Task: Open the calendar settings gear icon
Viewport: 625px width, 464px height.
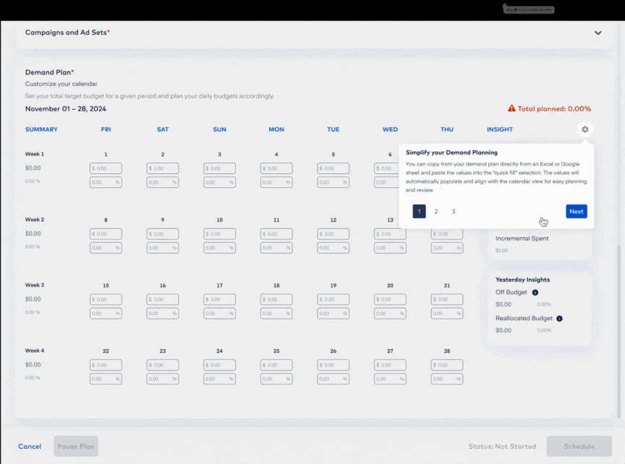Action: pos(584,129)
